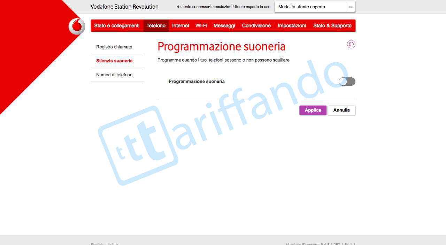Click the "1 utente connesso" status text

[x=193, y=7]
